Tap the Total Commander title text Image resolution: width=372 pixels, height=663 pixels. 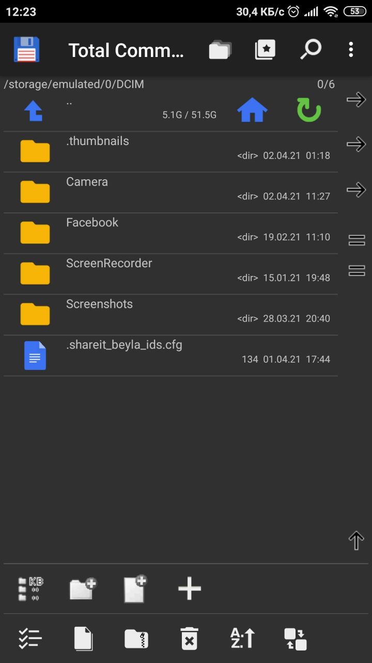coord(126,50)
